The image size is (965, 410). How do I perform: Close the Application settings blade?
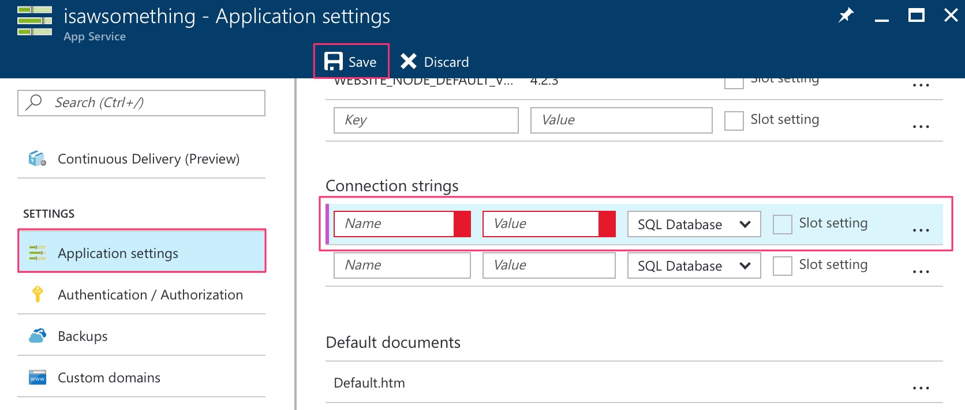click(951, 15)
